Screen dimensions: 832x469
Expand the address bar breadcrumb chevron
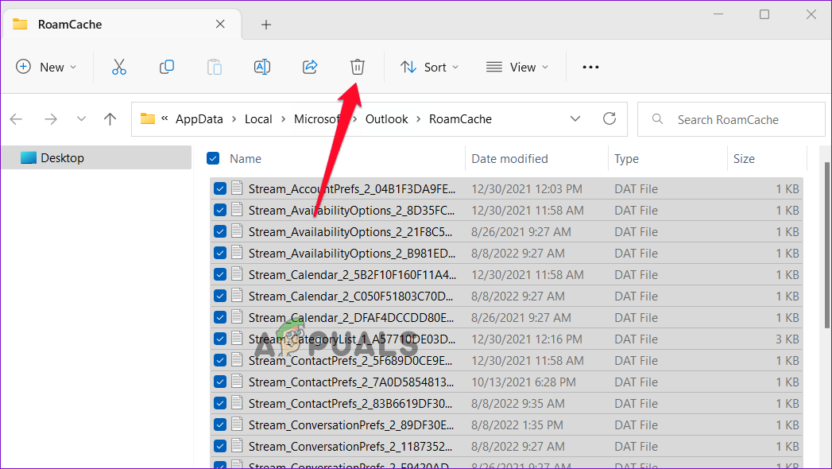click(575, 118)
